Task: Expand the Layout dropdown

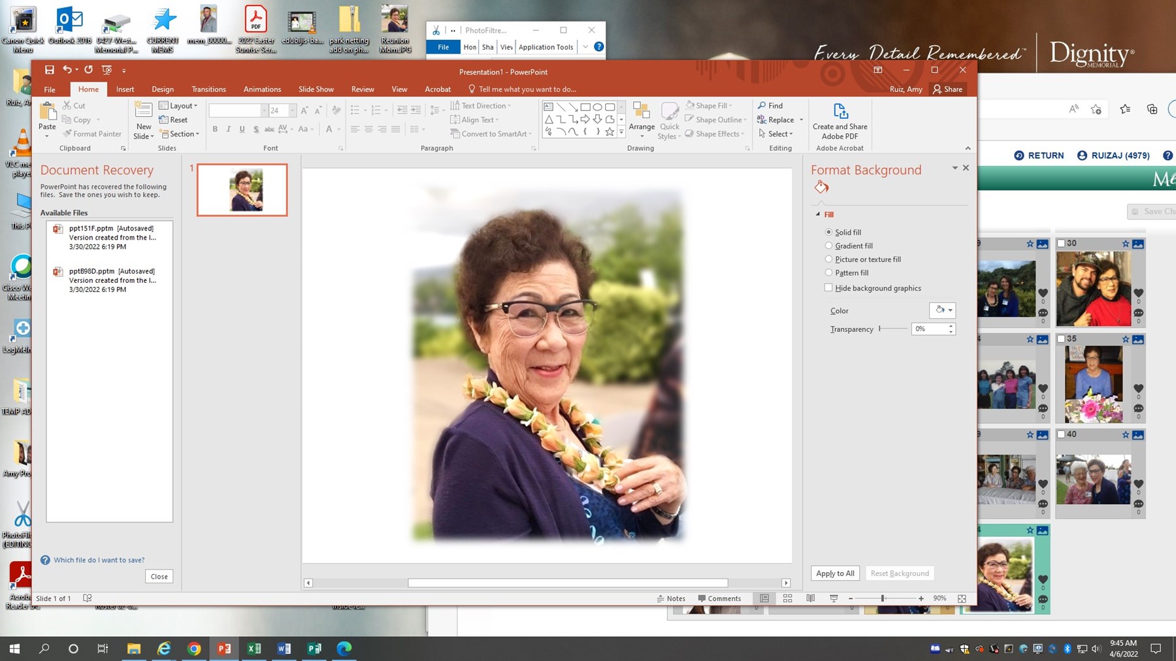Action: coord(178,106)
